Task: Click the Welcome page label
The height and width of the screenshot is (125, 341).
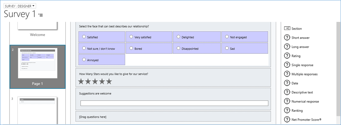Action: coord(37,35)
